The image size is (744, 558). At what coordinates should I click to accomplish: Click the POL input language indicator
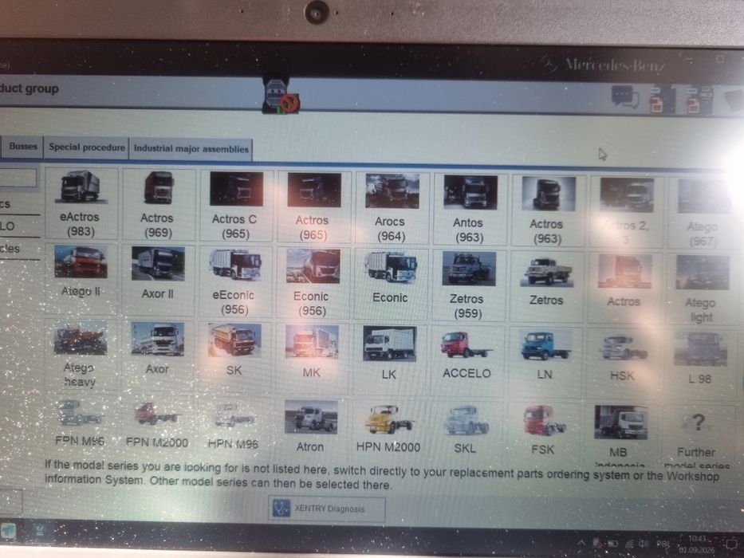coord(663,544)
